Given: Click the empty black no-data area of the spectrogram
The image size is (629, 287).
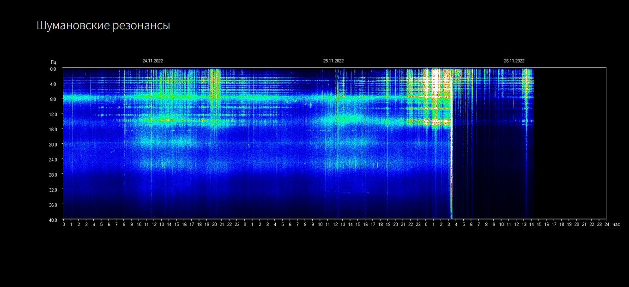Looking at the screenshot, I should coord(570,143).
